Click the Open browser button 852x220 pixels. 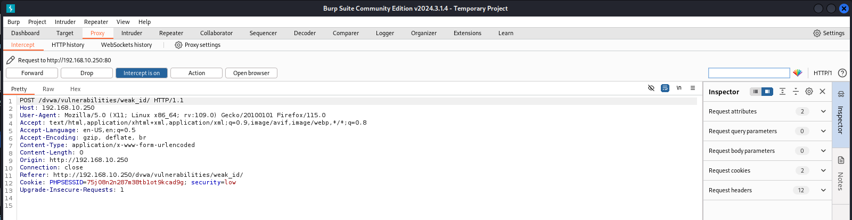coord(251,73)
